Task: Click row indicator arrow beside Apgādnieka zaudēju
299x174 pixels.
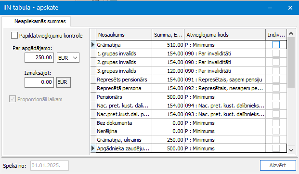Action: click(x=93, y=148)
